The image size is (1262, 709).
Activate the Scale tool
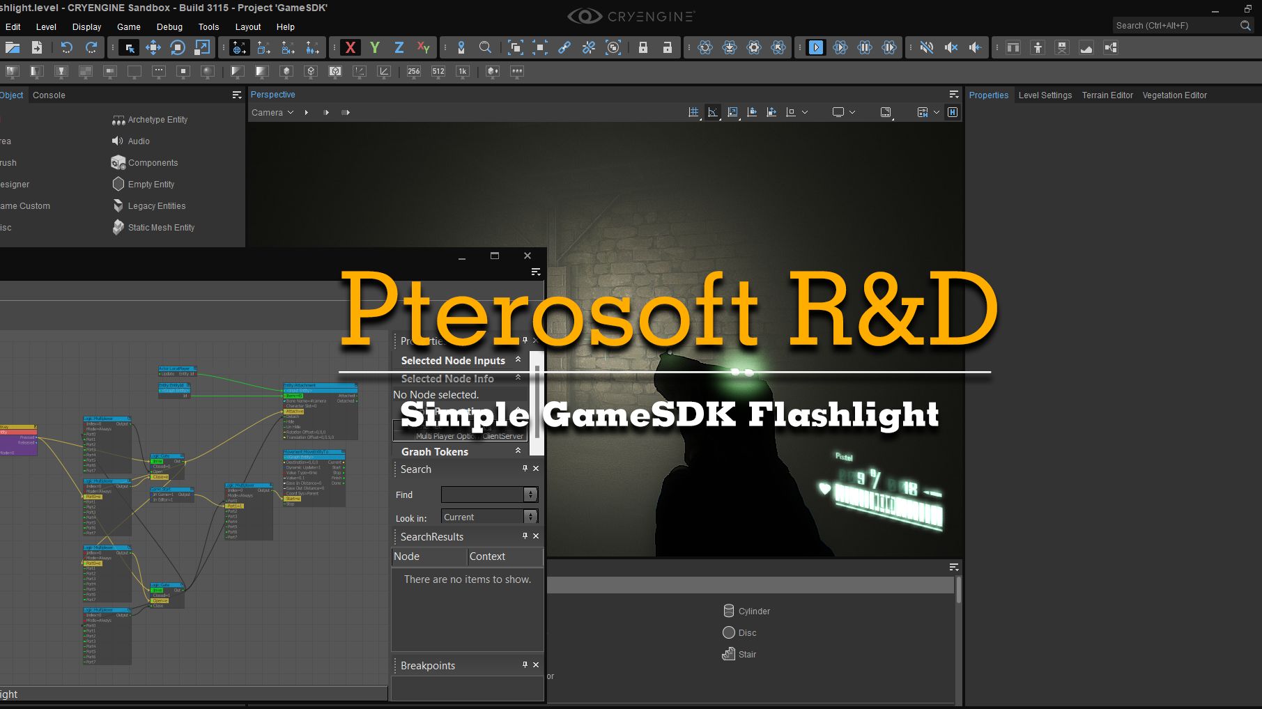pos(202,47)
